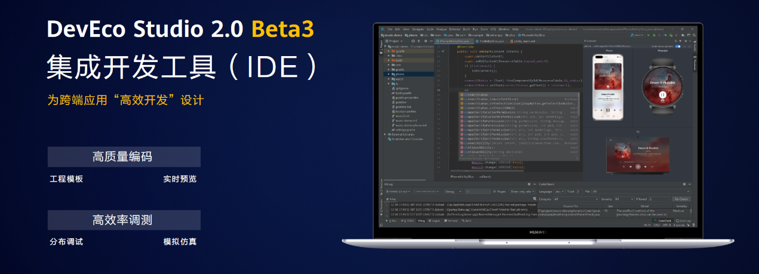759x274 pixels.
Task: Select the settings.gradle file
Action: pyautogui.click(x=403, y=130)
